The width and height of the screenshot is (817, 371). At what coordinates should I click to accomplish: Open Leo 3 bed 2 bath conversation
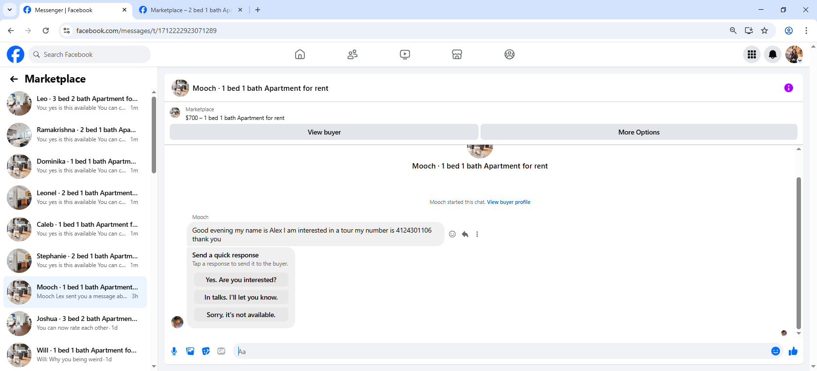[x=75, y=103]
